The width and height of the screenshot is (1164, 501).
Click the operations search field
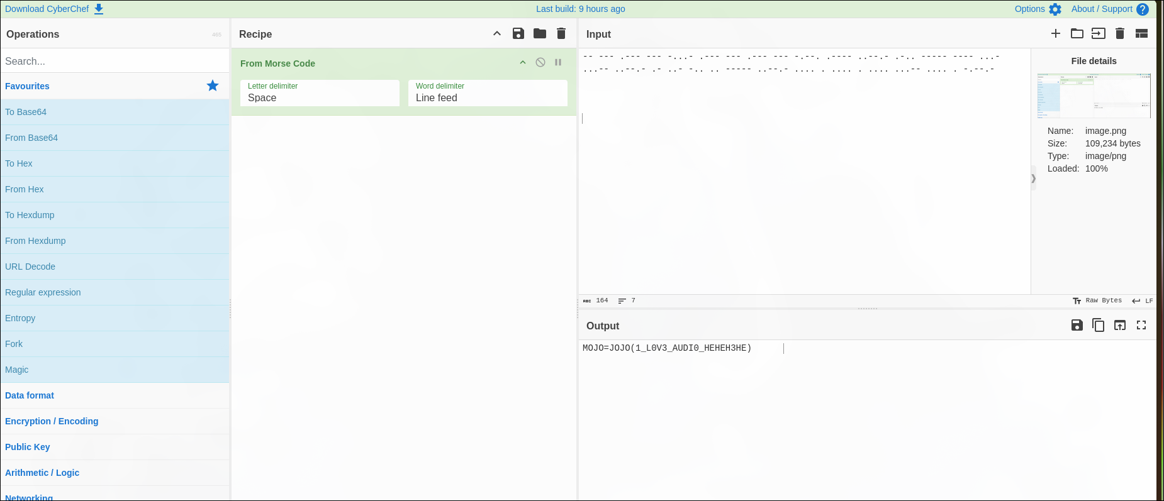[x=113, y=61]
